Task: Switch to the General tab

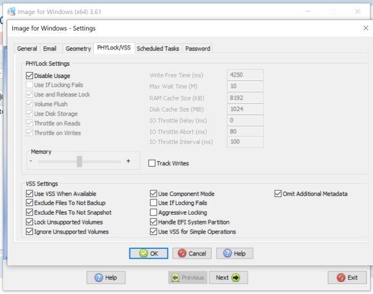Action: (x=27, y=48)
